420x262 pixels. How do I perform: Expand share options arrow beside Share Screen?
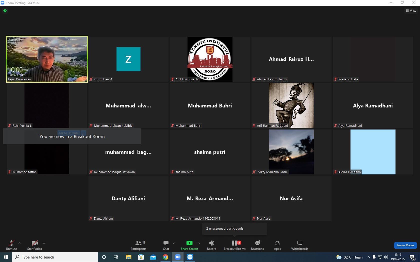pyautogui.click(x=199, y=243)
